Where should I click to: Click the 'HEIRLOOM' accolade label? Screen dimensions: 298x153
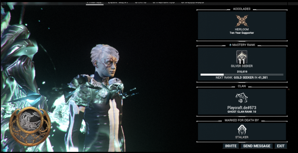point(242,29)
